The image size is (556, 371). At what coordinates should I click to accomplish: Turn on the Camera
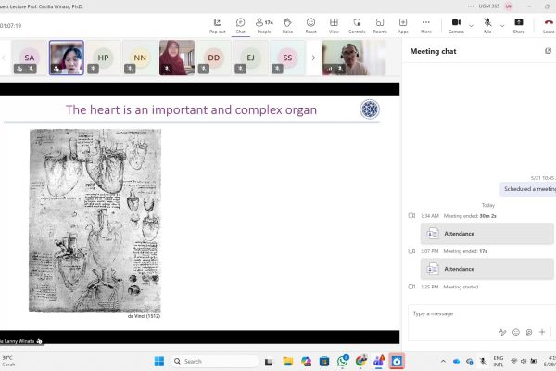click(456, 26)
